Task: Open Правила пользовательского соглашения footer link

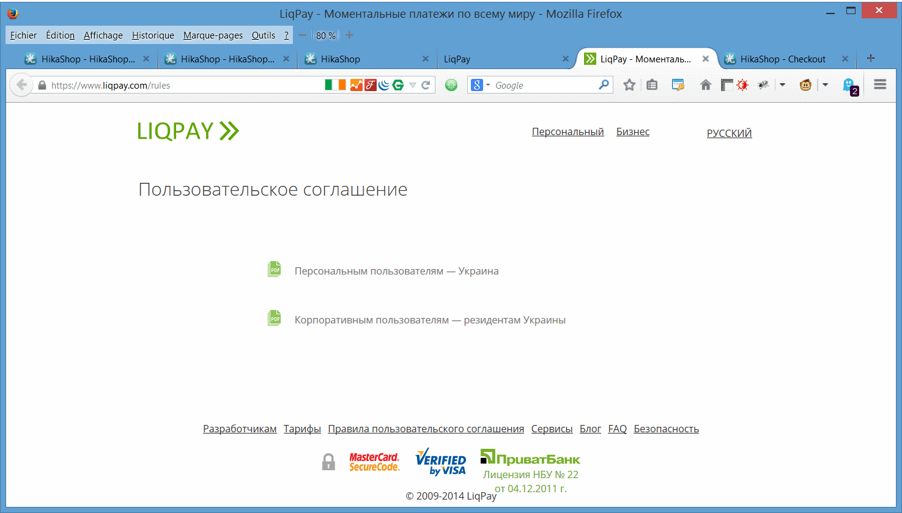Action: 426,429
